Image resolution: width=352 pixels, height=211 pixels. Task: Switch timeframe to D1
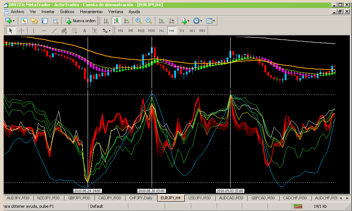click(x=182, y=31)
